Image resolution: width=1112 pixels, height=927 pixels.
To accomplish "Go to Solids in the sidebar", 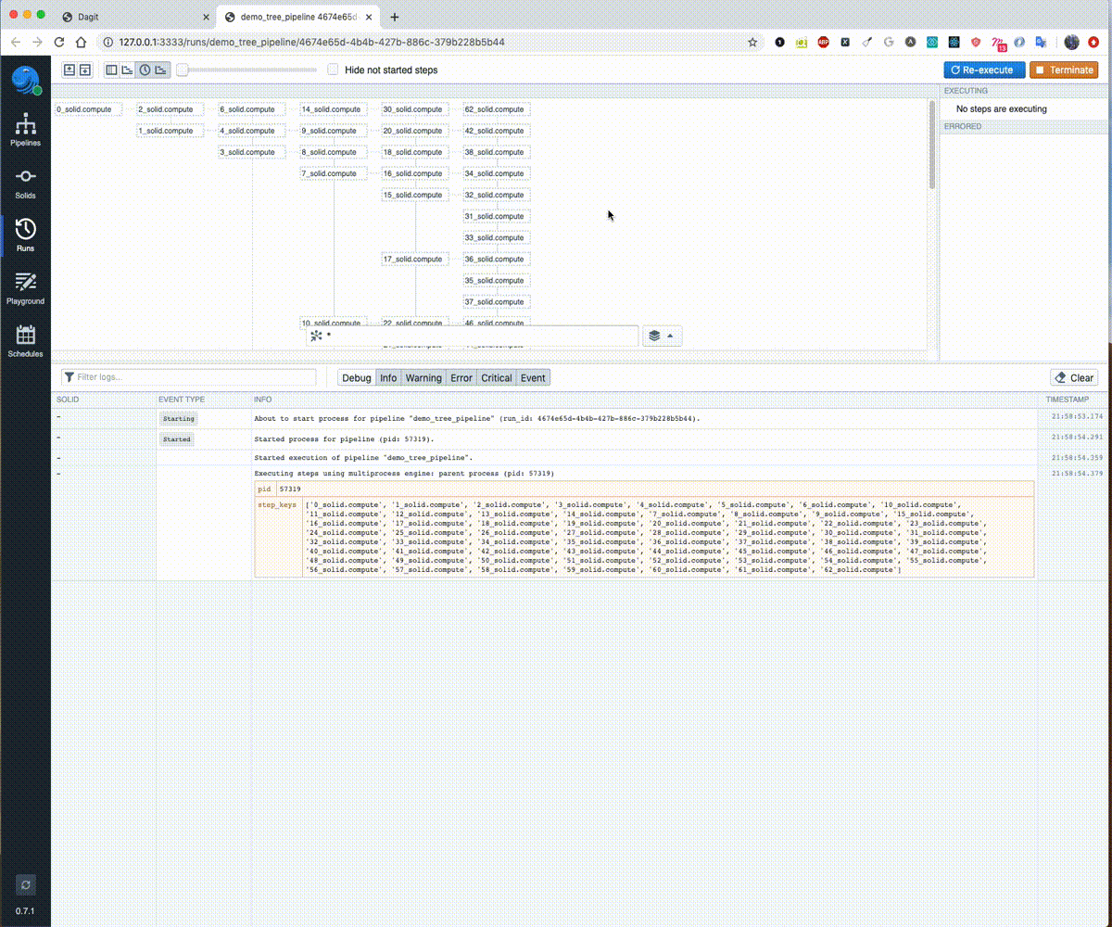I will click(25, 184).
